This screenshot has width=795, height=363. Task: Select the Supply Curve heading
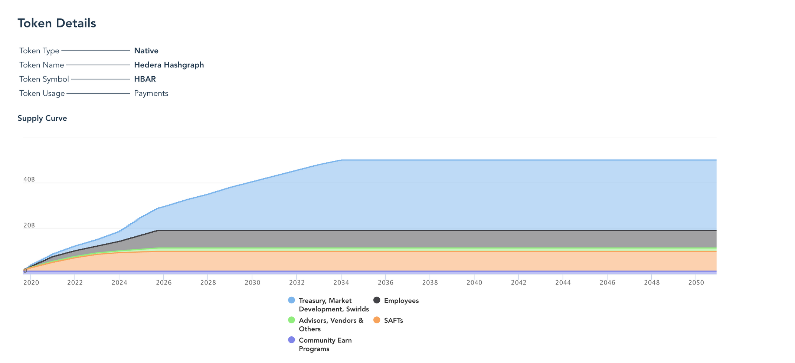coord(42,118)
